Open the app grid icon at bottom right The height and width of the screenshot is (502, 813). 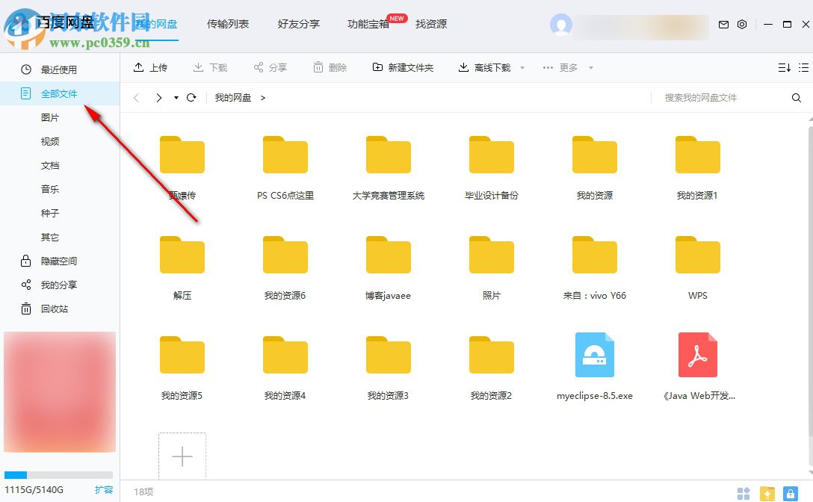tap(744, 493)
